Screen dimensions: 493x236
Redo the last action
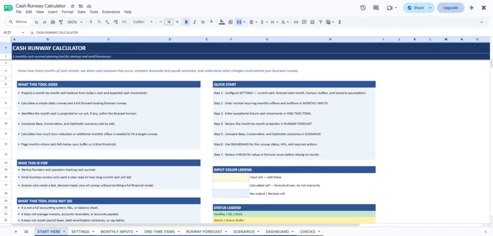pos(44,22)
